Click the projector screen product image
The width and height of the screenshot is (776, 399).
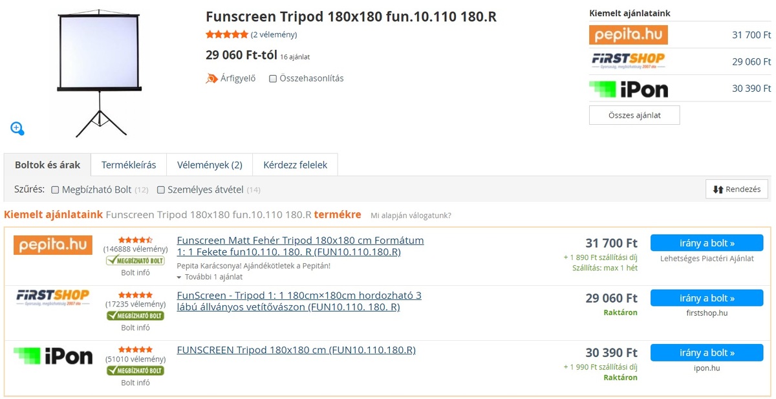pyautogui.click(x=99, y=72)
